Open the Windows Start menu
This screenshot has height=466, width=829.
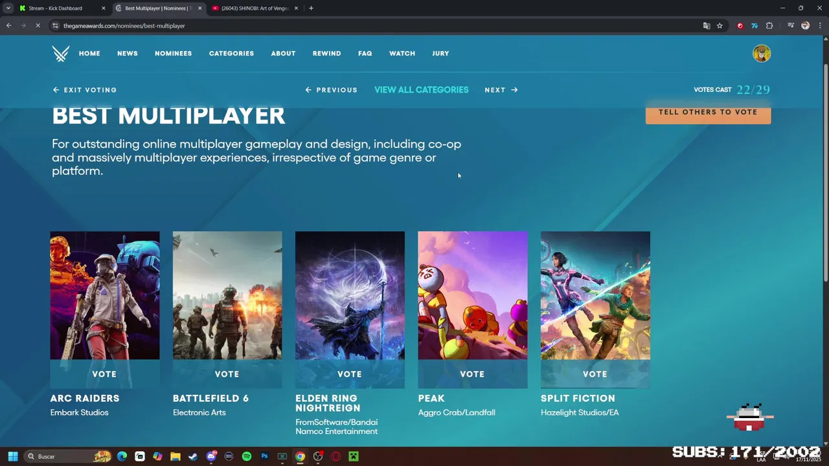click(12, 456)
